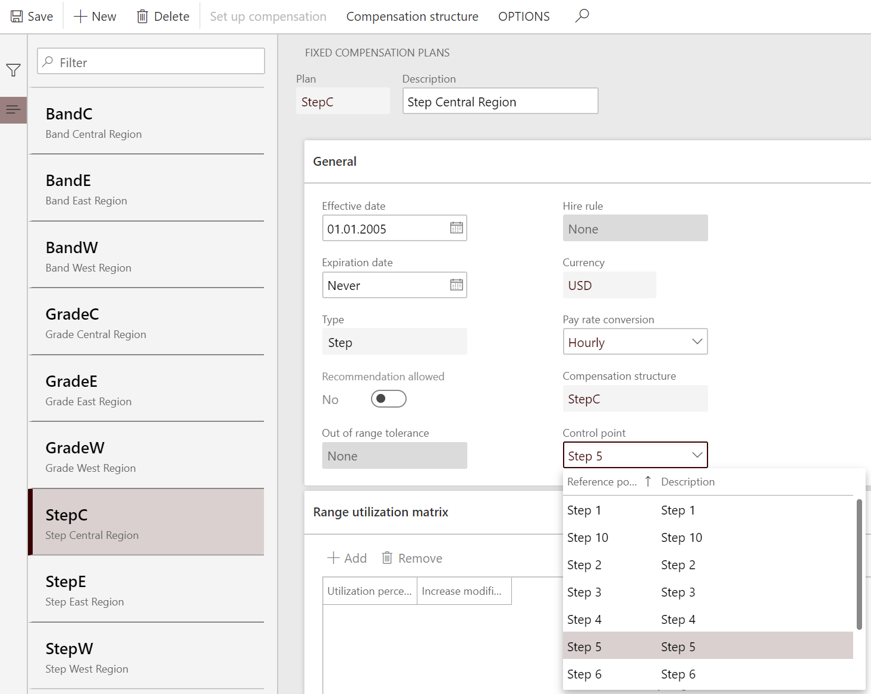
Task: Open the OPTIONS menu
Action: [x=524, y=17]
